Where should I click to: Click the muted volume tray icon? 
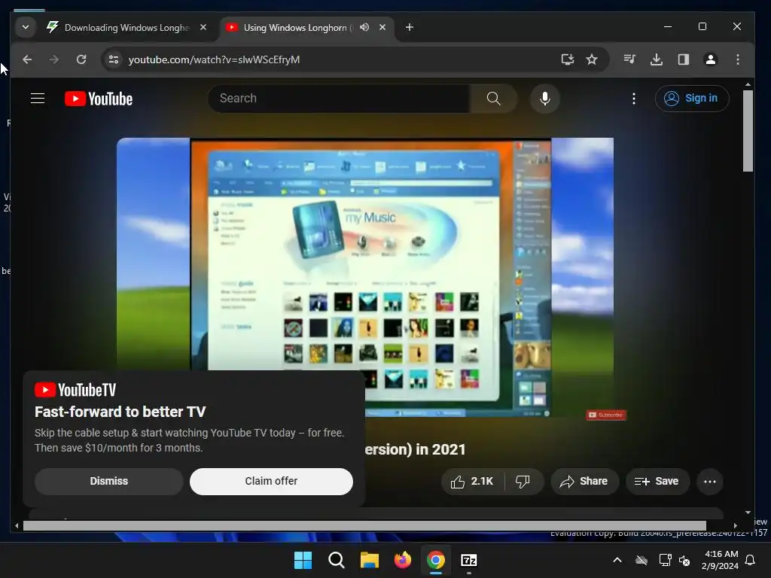click(x=684, y=560)
